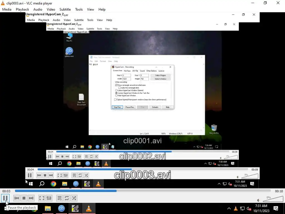Open the muted volume icon in live tray

coord(249,208)
